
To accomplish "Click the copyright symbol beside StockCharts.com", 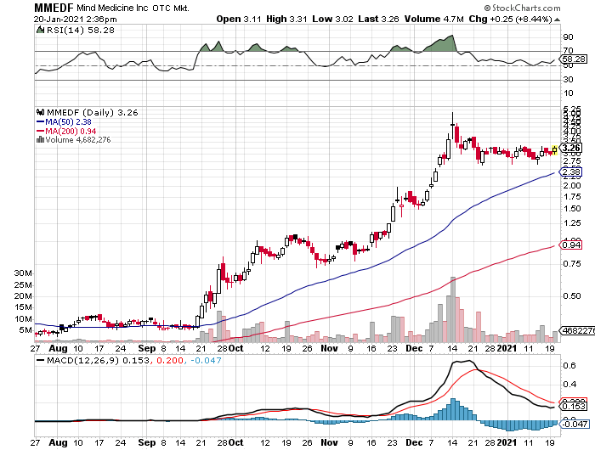I will (487, 8).
